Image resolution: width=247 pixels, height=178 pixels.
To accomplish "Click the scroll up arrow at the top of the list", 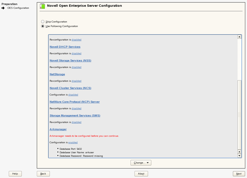I will coord(239,37).
